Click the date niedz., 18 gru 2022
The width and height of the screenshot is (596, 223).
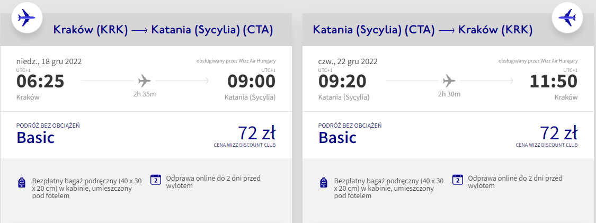click(49, 61)
